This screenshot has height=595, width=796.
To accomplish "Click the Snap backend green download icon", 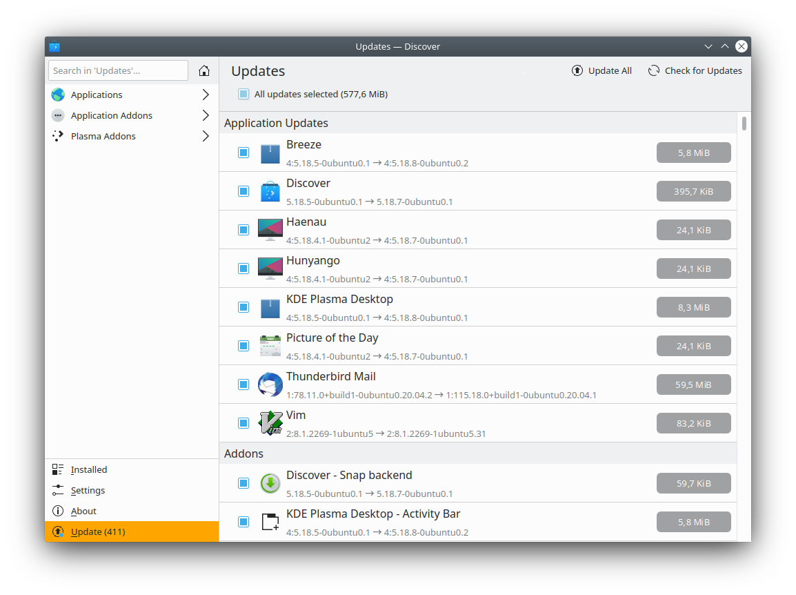I will pyautogui.click(x=270, y=483).
